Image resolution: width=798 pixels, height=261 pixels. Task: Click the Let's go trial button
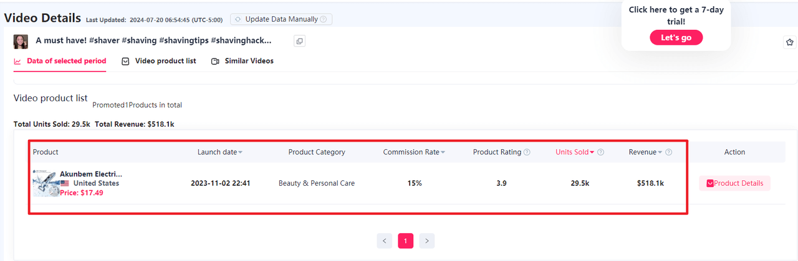click(x=676, y=38)
